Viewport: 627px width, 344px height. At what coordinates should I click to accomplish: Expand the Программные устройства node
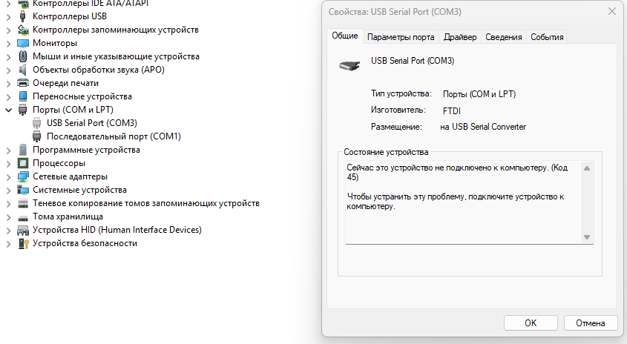(8, 150)
